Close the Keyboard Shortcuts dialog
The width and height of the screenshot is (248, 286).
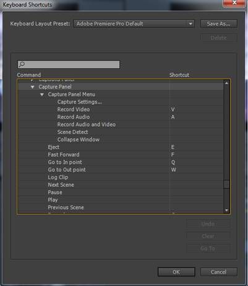(234, 3)
